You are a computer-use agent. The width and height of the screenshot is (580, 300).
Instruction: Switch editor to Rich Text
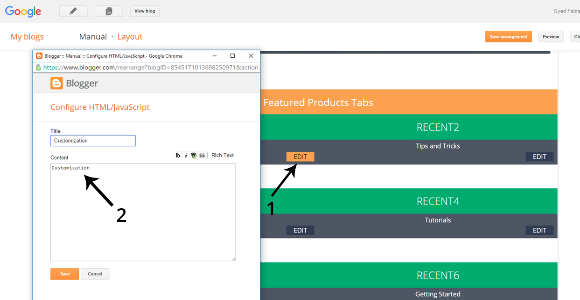[x=223, y=155]
